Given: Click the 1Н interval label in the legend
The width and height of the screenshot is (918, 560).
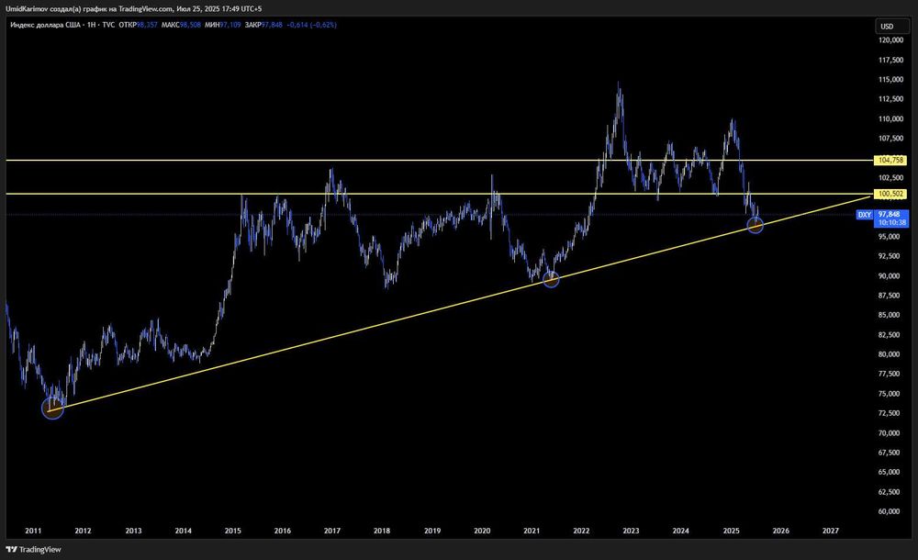Looking at the screenshot, I should pyautogui.click(x=91, y=25).
